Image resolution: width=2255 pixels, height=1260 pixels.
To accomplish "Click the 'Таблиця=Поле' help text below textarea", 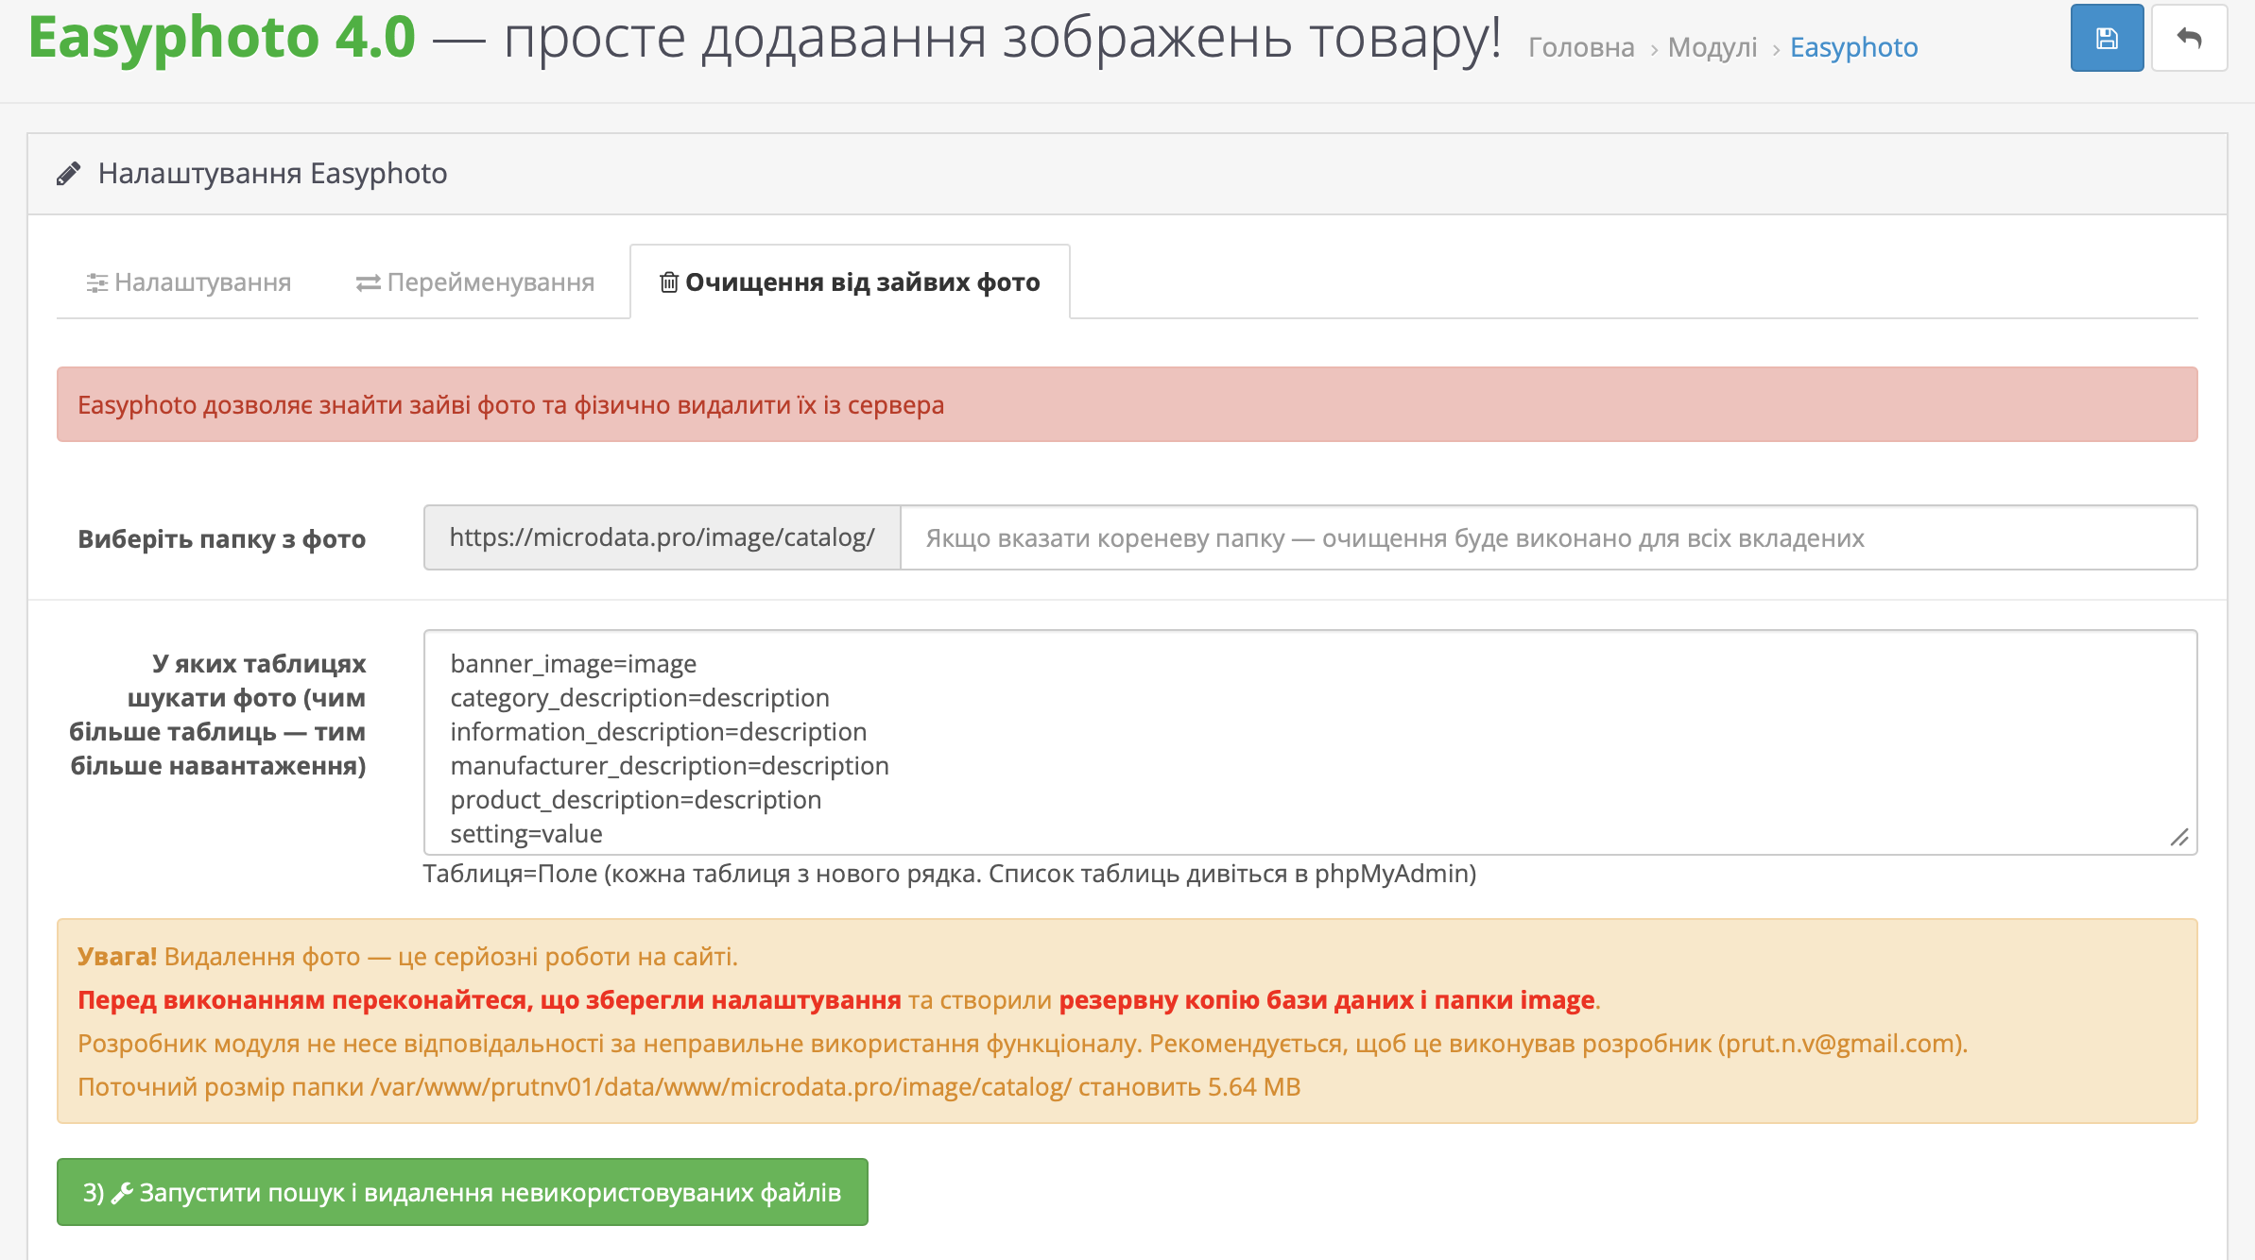I will click(x=950, y=874).
